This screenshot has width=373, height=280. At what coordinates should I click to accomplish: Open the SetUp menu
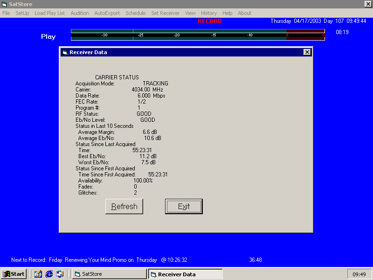pos(22,13)
